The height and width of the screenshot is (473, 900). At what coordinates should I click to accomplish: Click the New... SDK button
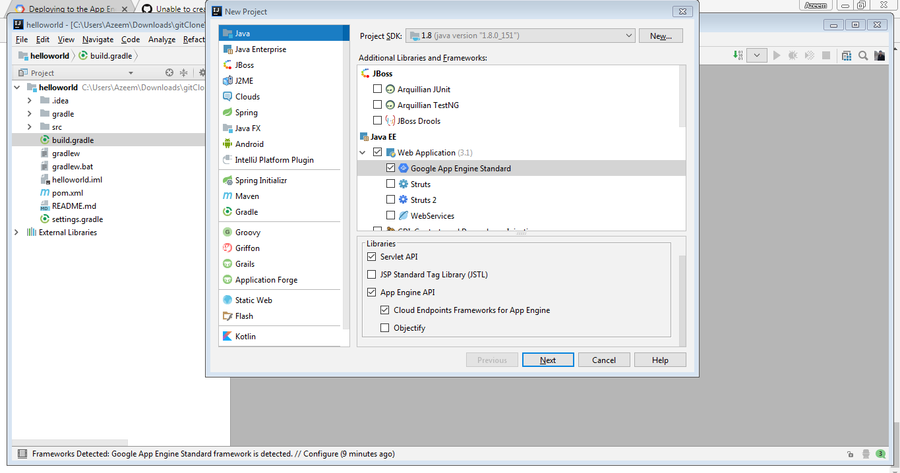point(661,36)
